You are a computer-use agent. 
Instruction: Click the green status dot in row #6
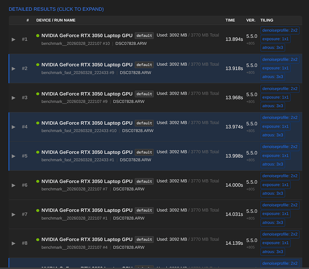click(x=38, y=181)
